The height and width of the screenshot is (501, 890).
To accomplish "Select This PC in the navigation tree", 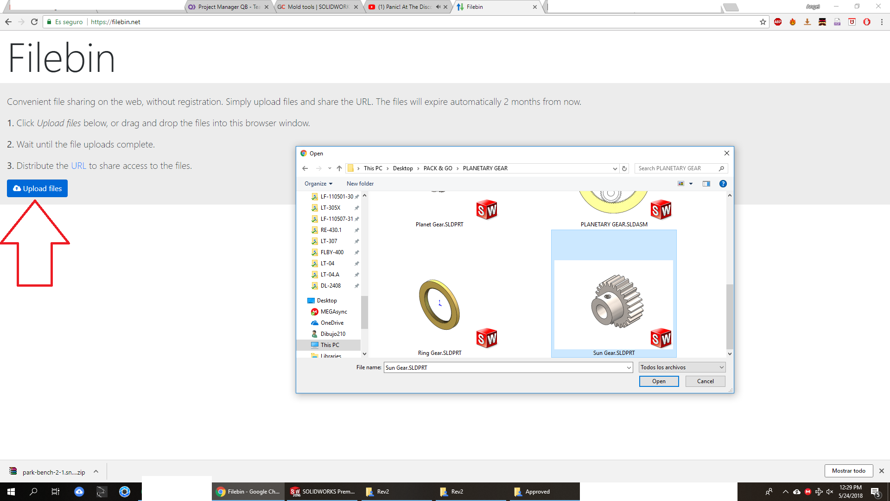I will [x=330, y=345].
